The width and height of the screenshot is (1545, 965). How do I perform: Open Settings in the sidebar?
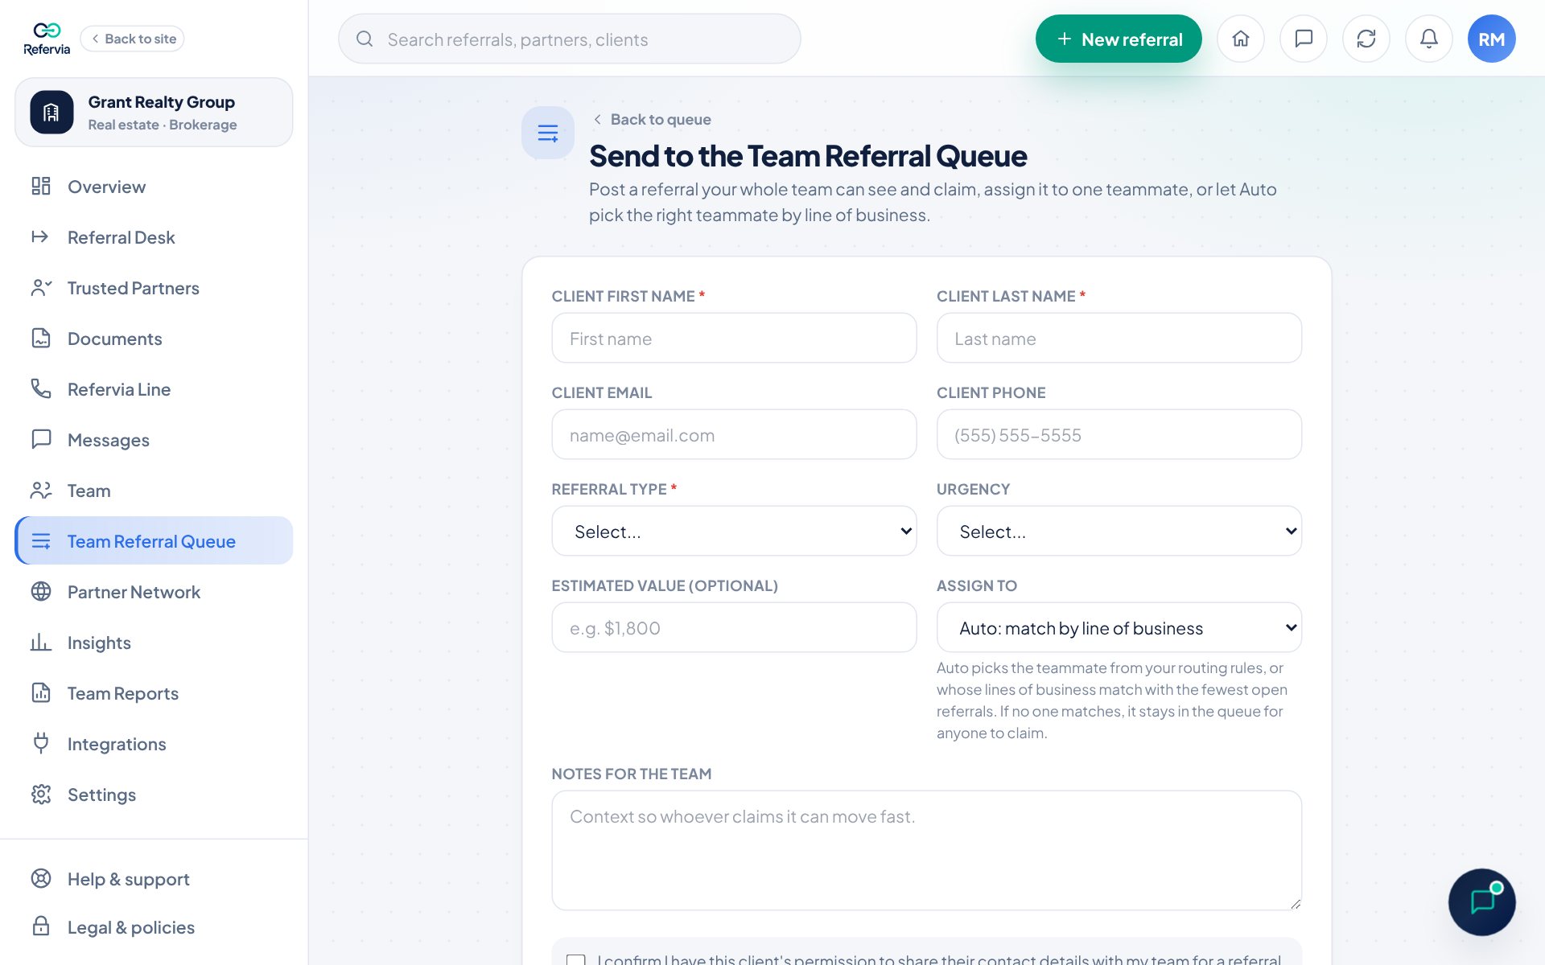(x=154, y=795)
